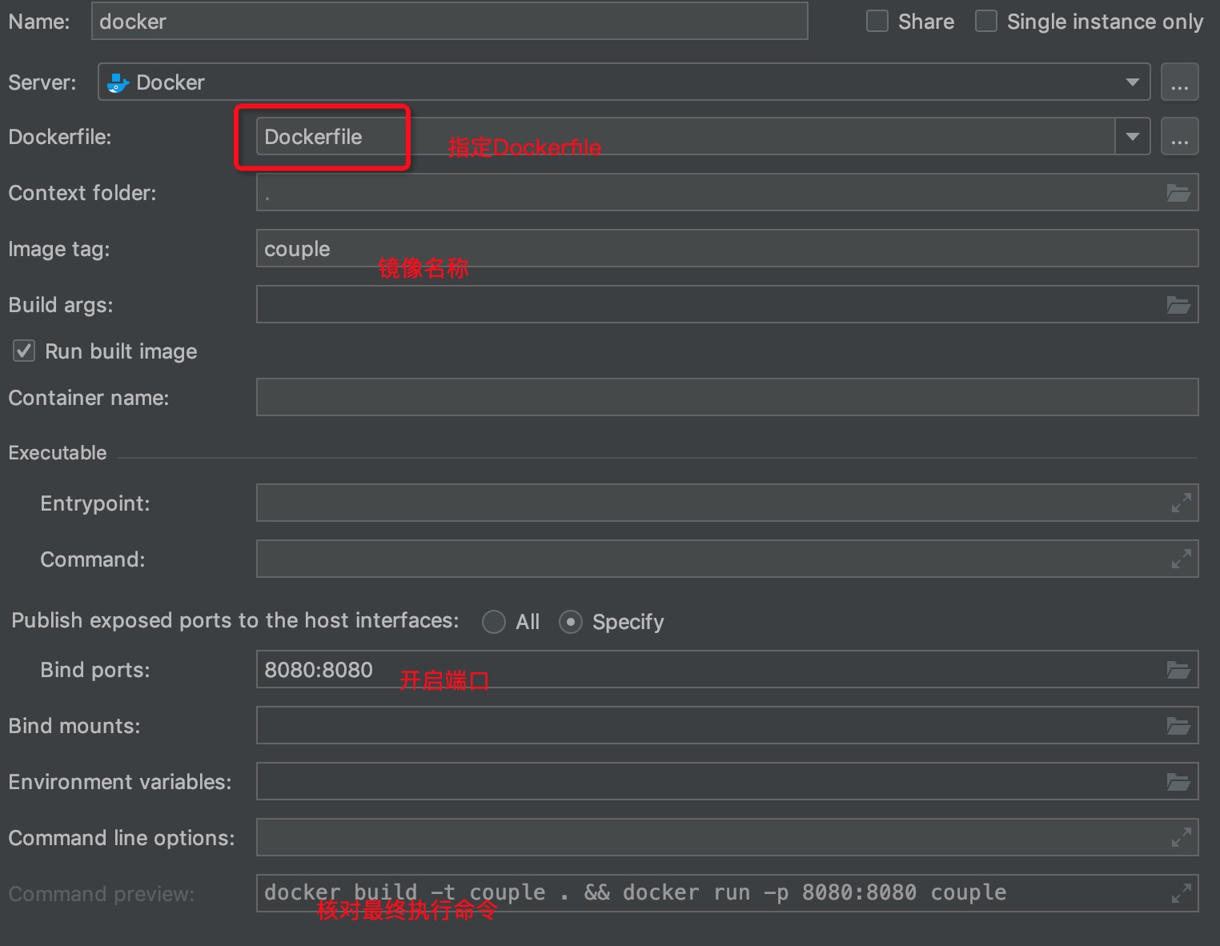Click the 'Publish exposed ports to the host interfaces:' label
The height and width of the screenshot is (946, 1220).
point(235,621)
